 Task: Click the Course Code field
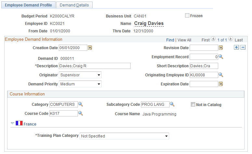(63, 113)
